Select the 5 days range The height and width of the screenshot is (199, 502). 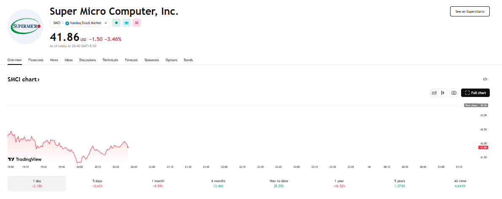(x=97, y=183)
